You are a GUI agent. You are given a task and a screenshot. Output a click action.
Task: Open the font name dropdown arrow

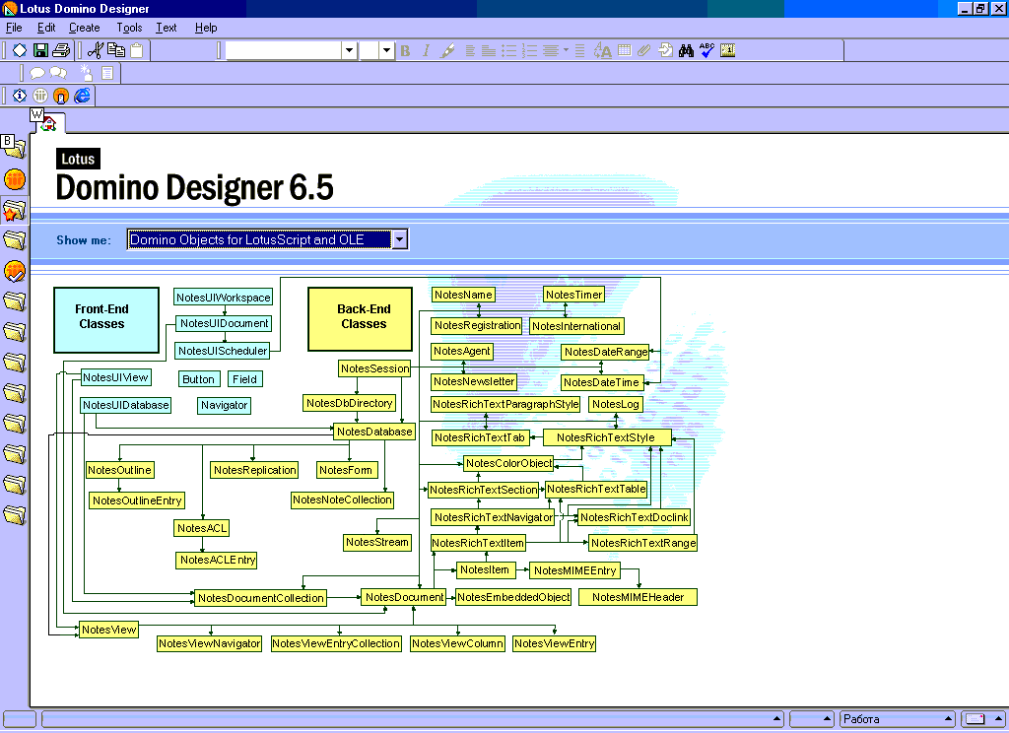click(349, 50)
